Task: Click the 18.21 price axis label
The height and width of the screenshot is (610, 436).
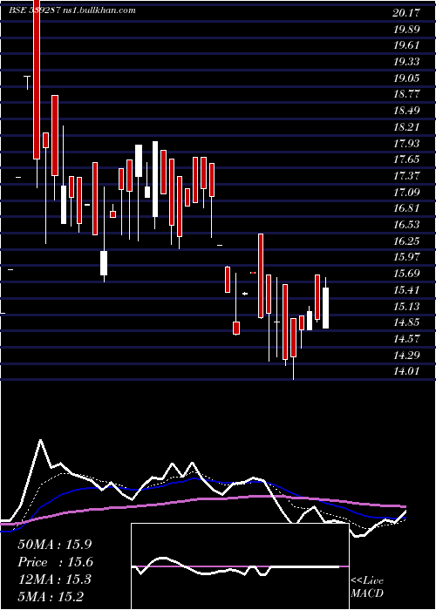Action: coord(406,127)
